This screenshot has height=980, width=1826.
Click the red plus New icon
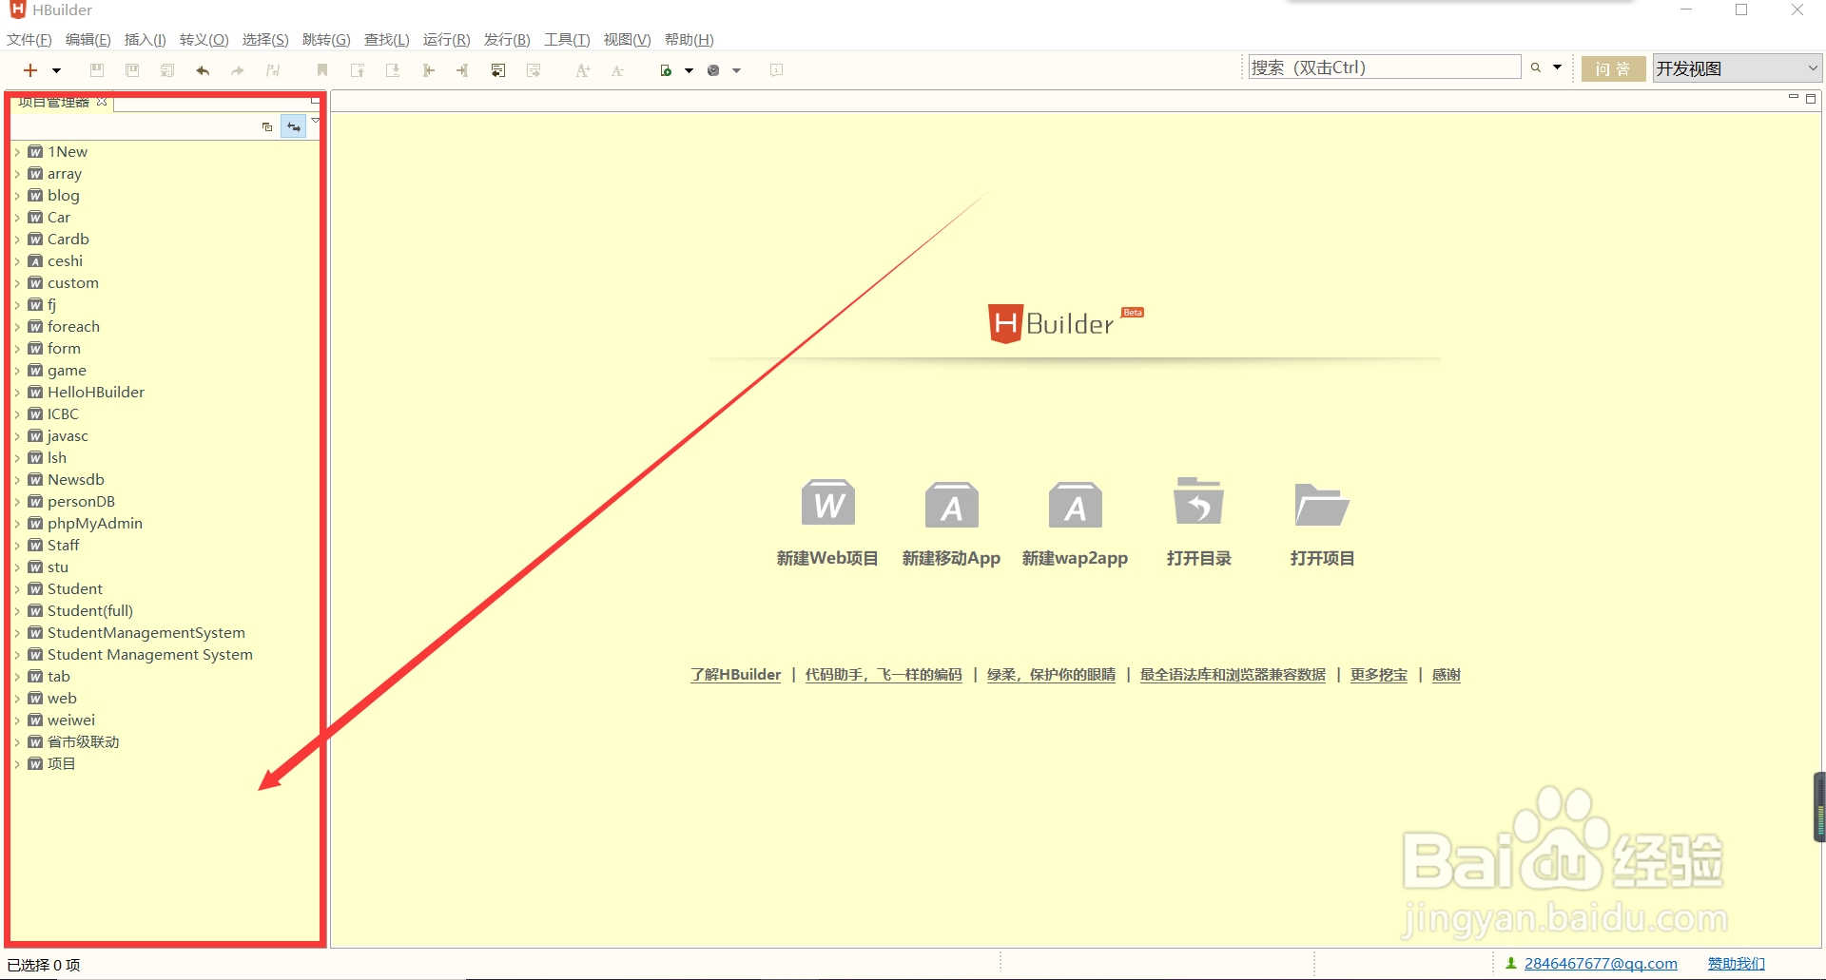(30, 70)
